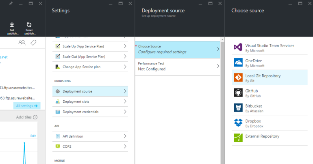313x164 pixels.
Task: Select the Bitbucket bucket icon
Action: coord(238,108)
